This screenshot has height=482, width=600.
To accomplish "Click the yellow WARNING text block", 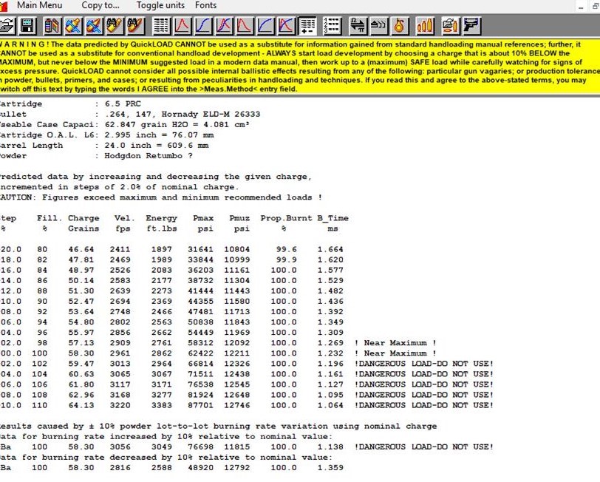I will point(300,67).
